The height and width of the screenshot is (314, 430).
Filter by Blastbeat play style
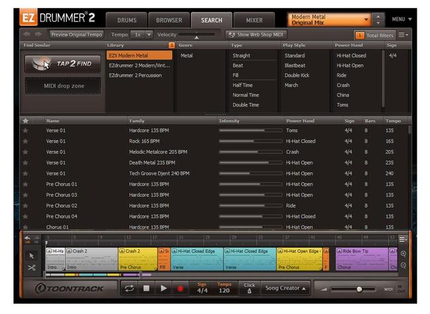[x=295, y=65]
